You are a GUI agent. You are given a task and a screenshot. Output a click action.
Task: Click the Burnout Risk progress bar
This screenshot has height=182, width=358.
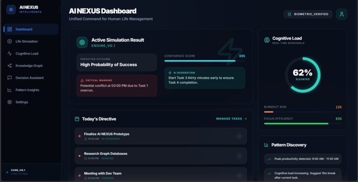click(303, 112)
